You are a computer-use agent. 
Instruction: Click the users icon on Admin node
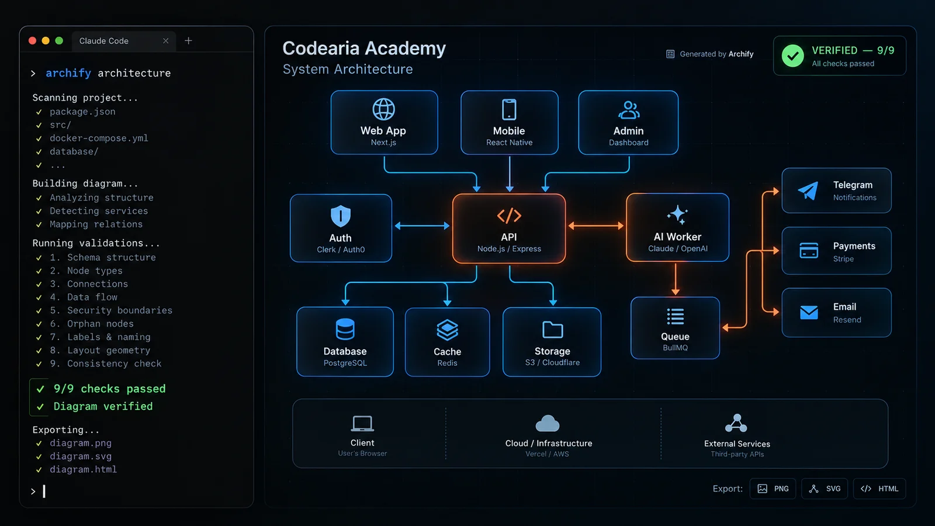629,110
